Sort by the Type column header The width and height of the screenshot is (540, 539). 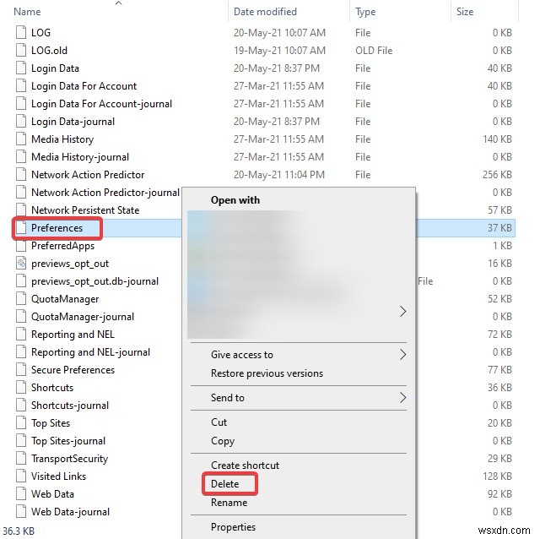click(x=365, y=12)
